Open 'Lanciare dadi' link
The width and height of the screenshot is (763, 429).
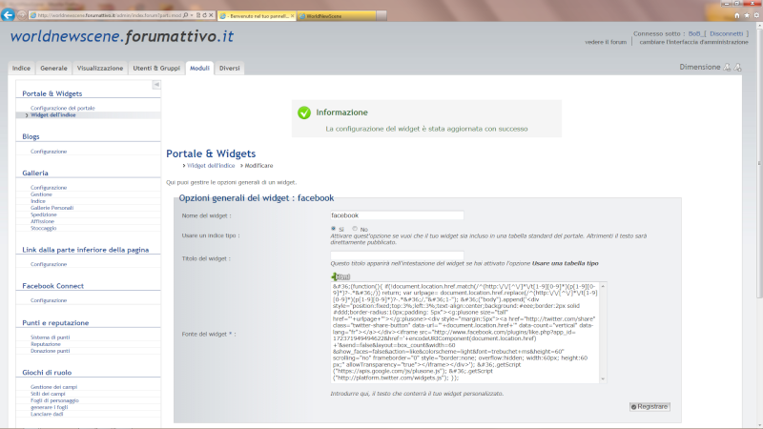[x=47, y=415]
